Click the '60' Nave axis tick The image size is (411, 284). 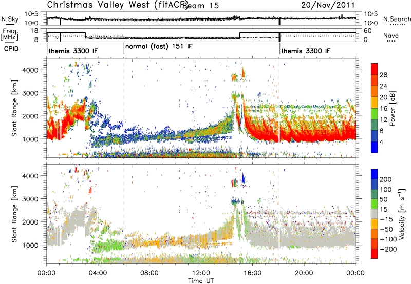(368, 31)
